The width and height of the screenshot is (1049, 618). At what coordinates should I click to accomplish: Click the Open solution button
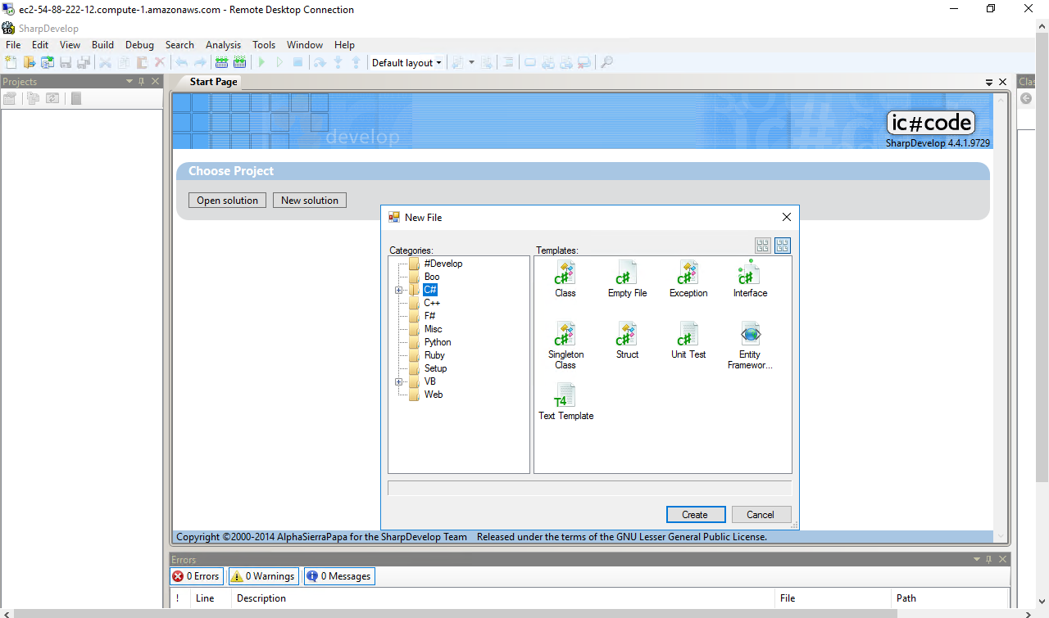coord(227,201)
